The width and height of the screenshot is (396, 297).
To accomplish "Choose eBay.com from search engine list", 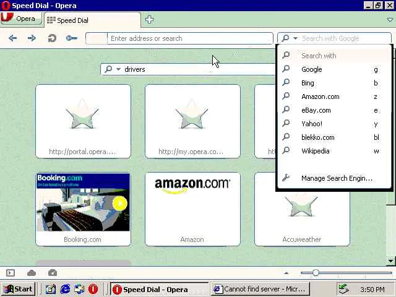I will 334,110.
